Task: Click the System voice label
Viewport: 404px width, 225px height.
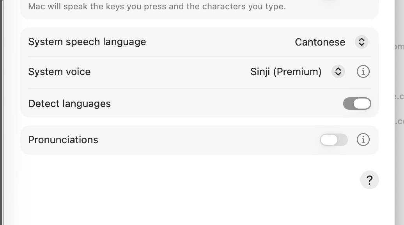Action: click(59, 72)
